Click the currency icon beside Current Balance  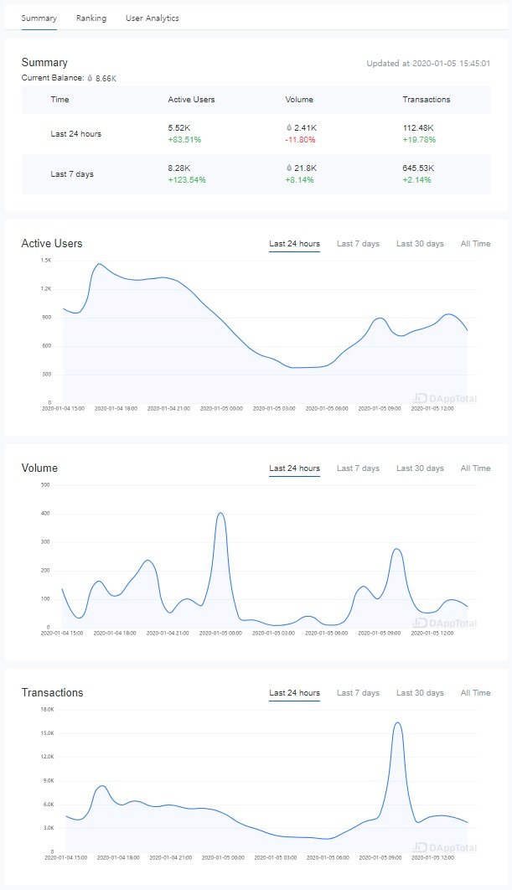[x=90, y=78]
